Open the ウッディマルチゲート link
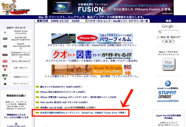This screenshot has width=186, height=127. click(x=120, y=76)
